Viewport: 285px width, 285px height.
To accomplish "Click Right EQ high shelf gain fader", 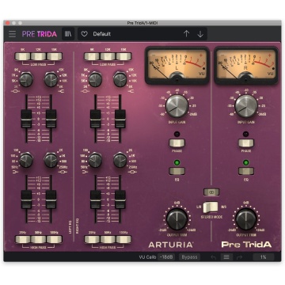I will pyautogui.click(x=120, y=119).
